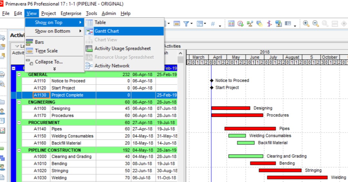Click the Level Resources seesaw icon

(250, 23)
